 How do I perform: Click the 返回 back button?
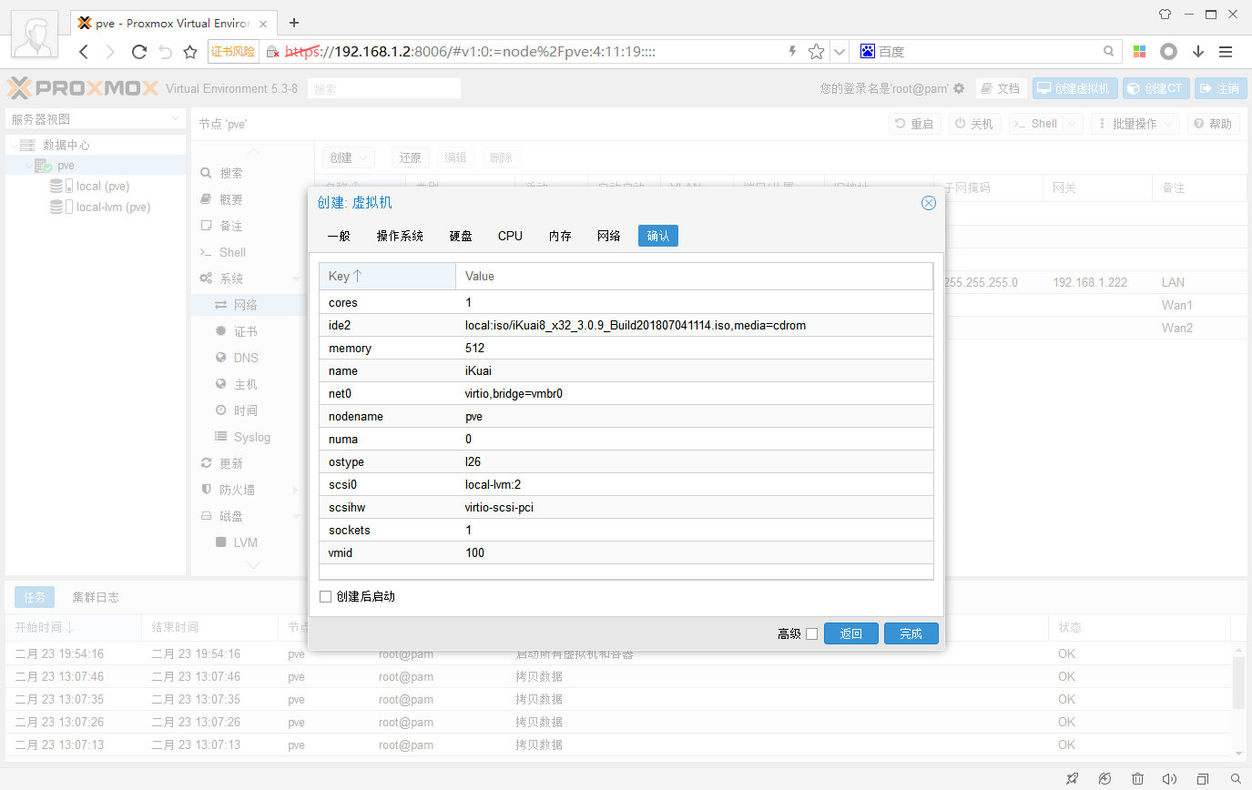tap(850, 634)
